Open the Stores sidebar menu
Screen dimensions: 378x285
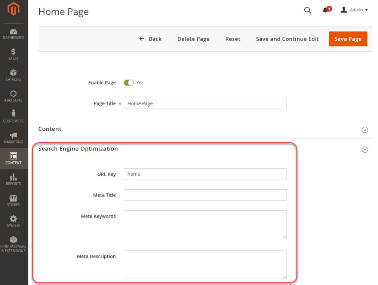coord(13,200)
